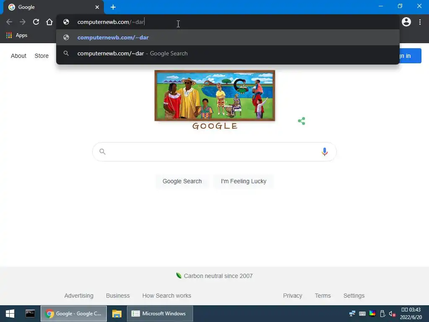The width and height of the screenshot is (429, 322).
Task: Open the Terms footer link
Action: click(x=323, y=296)
